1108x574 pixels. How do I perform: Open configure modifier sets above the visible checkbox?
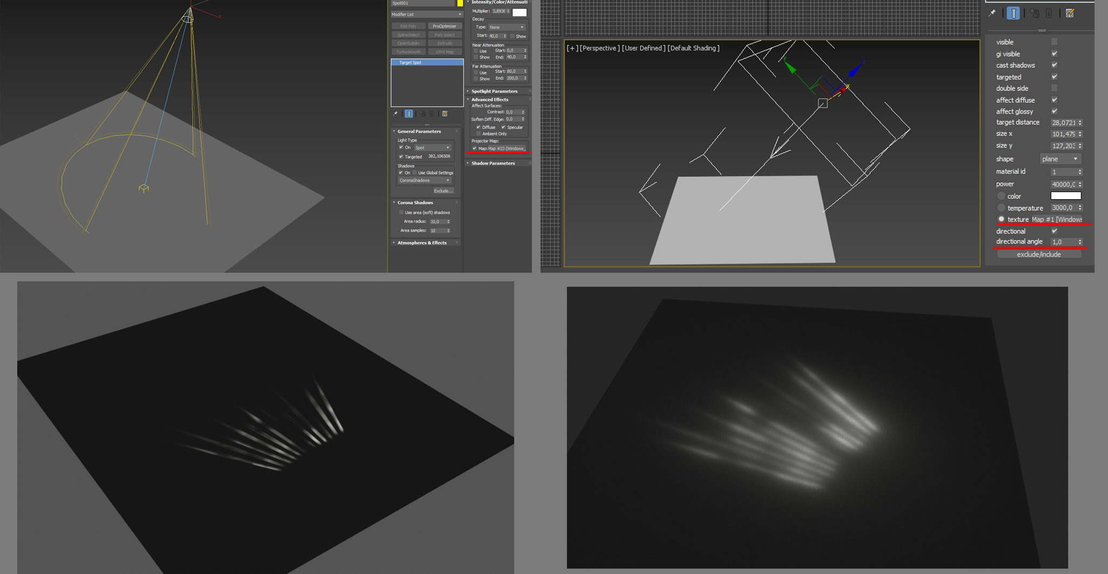1070,13
